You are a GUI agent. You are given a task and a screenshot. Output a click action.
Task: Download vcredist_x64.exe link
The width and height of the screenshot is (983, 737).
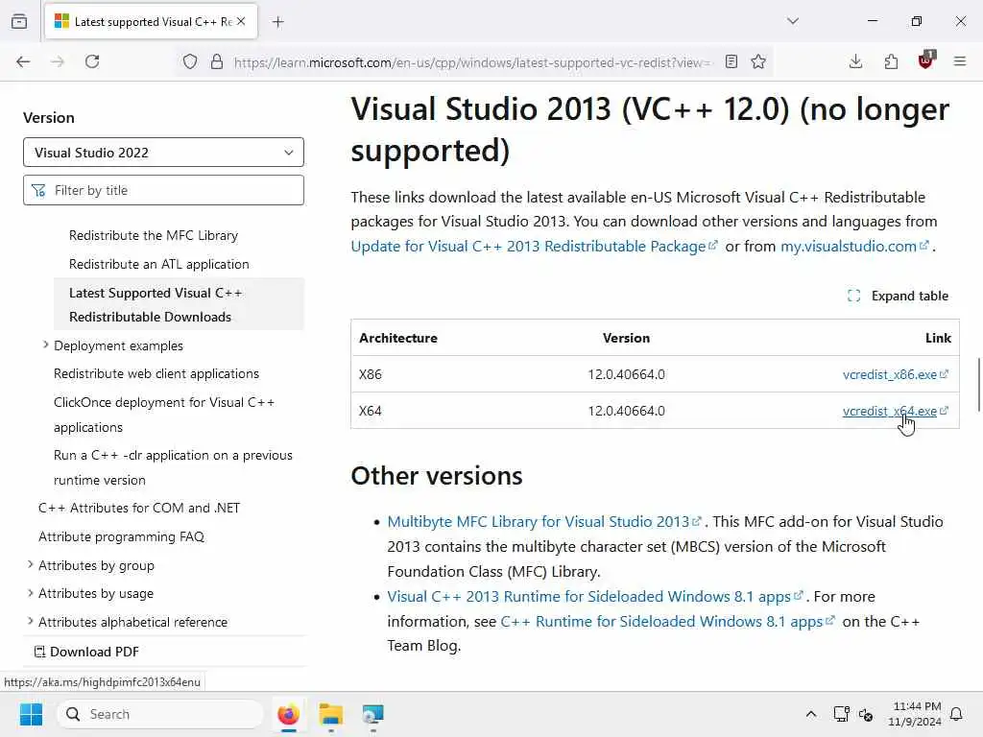pos(896,411)
